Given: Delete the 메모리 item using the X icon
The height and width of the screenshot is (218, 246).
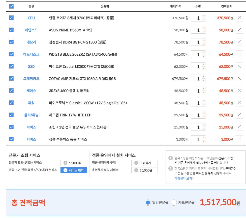Looking at the screenshot, I should 239,42.
